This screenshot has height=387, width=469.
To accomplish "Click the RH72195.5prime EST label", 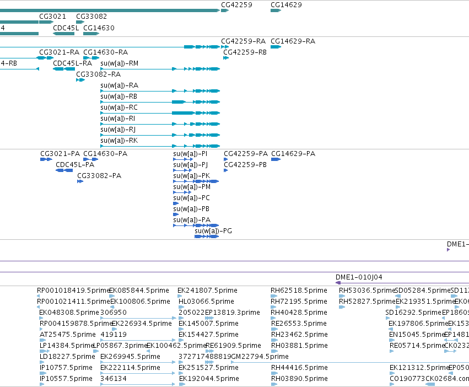I will (299, 302).
